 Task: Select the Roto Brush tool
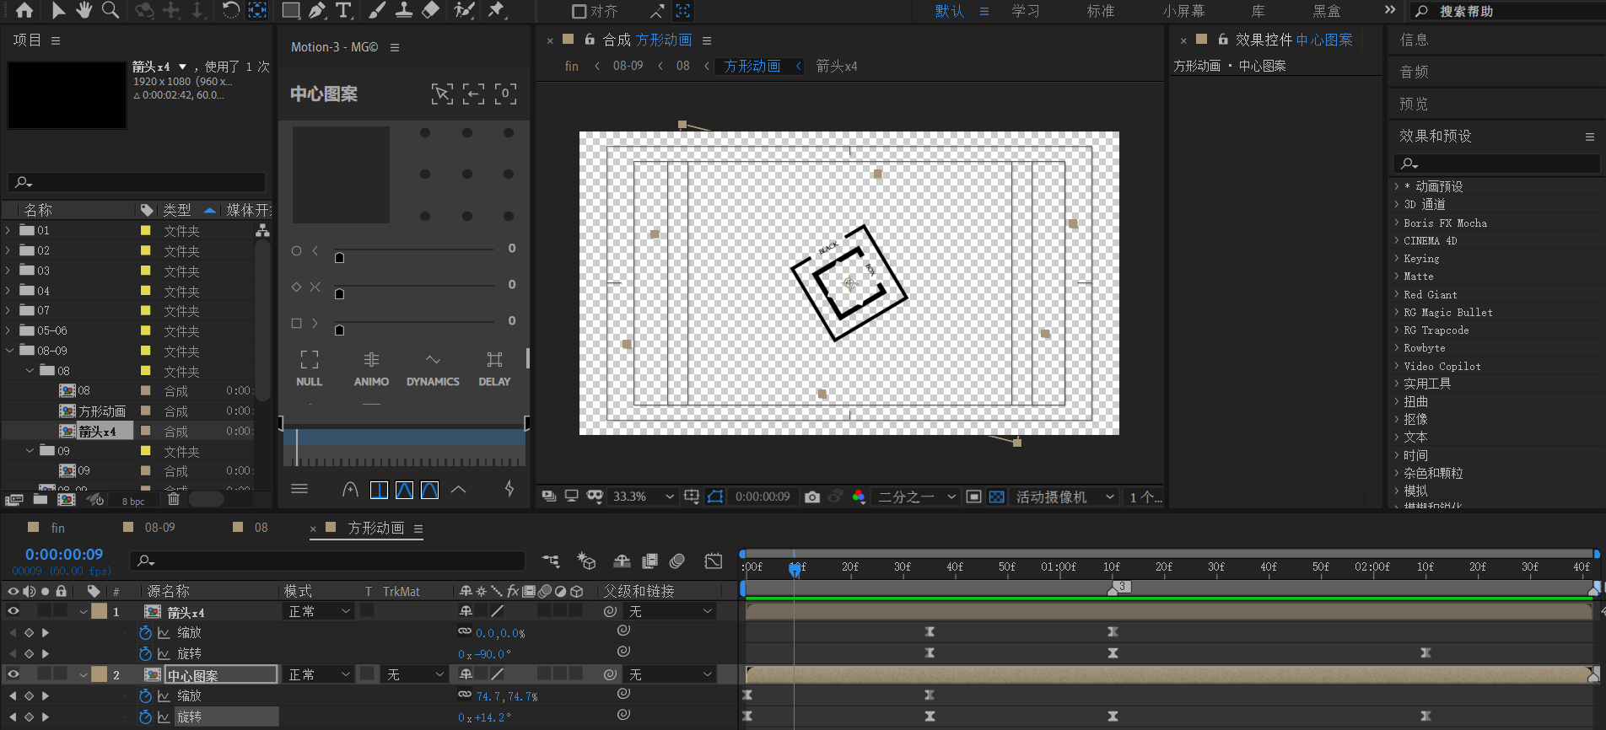pyautogui.click(x=464, y=10)
